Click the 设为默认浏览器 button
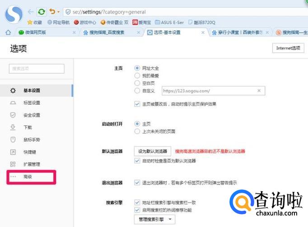 (153, 151)
